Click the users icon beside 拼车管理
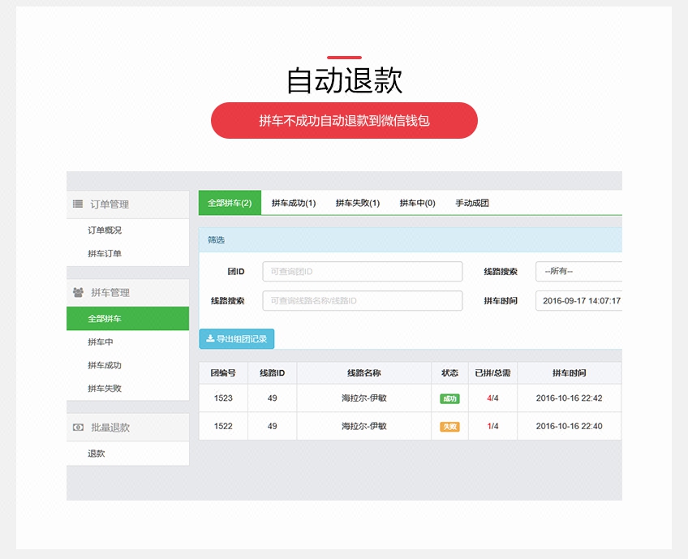 [78, 292]
